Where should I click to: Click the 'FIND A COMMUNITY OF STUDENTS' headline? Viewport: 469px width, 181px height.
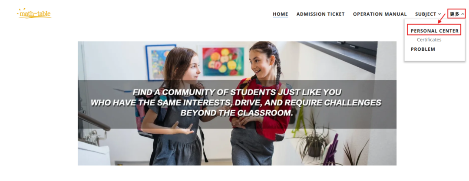point(237,92)
